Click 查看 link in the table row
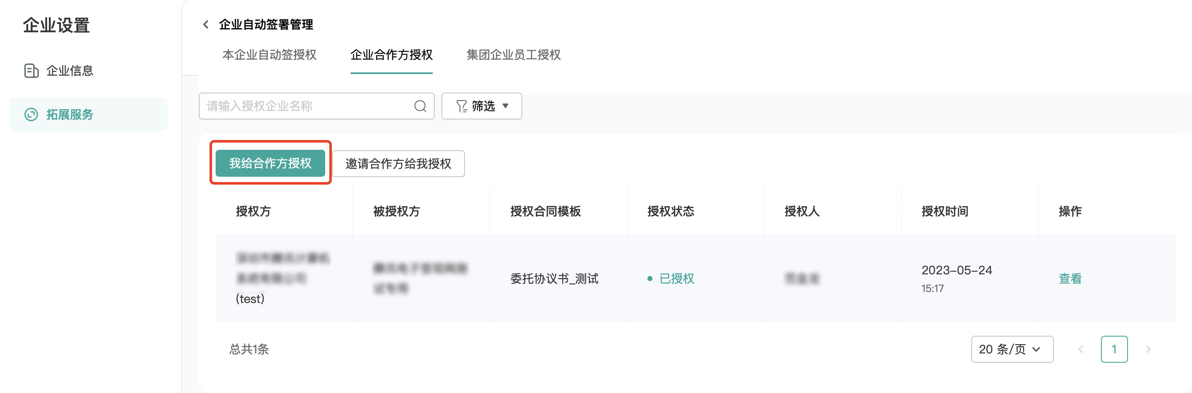The height and width of the screenshot is (393, 1192). point(1070,279)
